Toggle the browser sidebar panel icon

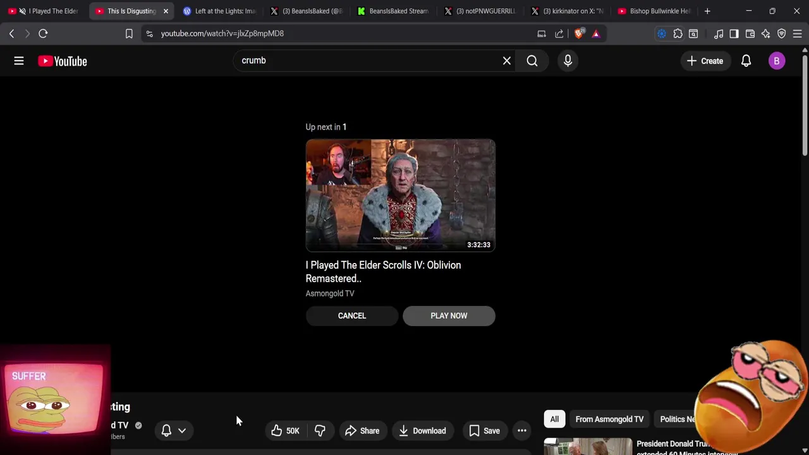pyautogui.click(x=734, y=33)
